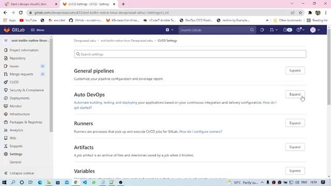Open the Repository sidebar item
This screenshot has width=331, height=186.
[18, 58]
